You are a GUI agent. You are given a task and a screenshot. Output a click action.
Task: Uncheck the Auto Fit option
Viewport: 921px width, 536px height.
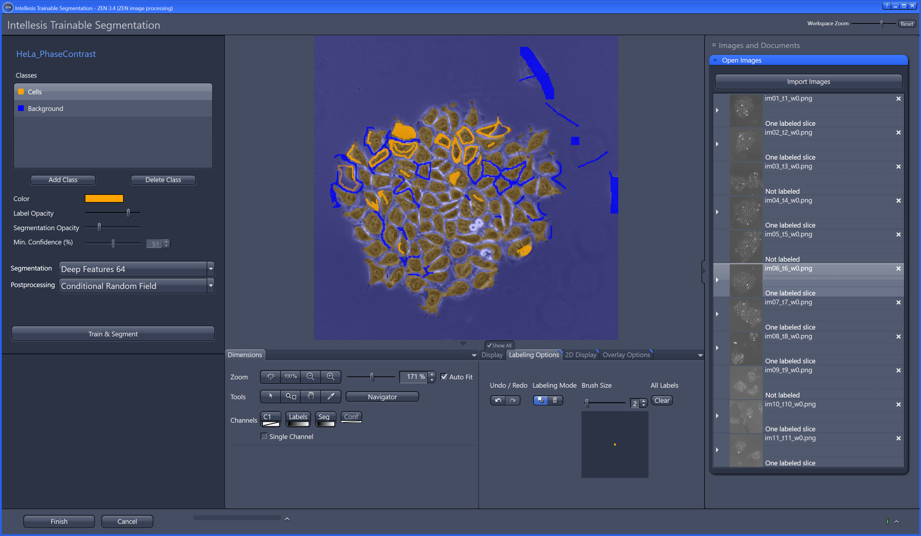click(x=444, y=377)
